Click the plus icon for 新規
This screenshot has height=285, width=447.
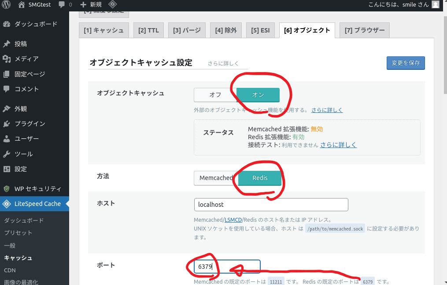[83, 4]
